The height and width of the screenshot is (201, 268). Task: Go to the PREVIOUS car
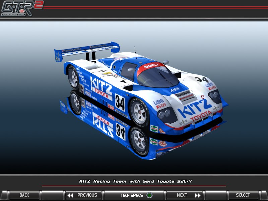point(83,195)
